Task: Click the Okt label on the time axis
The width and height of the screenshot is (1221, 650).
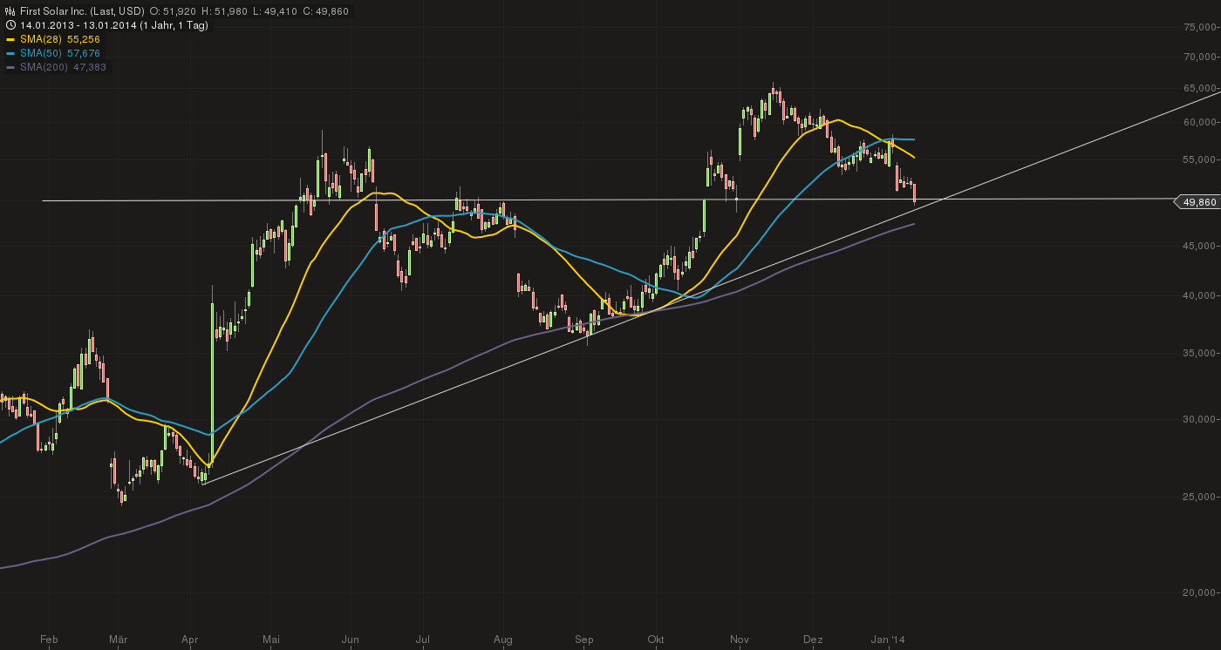Action: pos(656,640)
